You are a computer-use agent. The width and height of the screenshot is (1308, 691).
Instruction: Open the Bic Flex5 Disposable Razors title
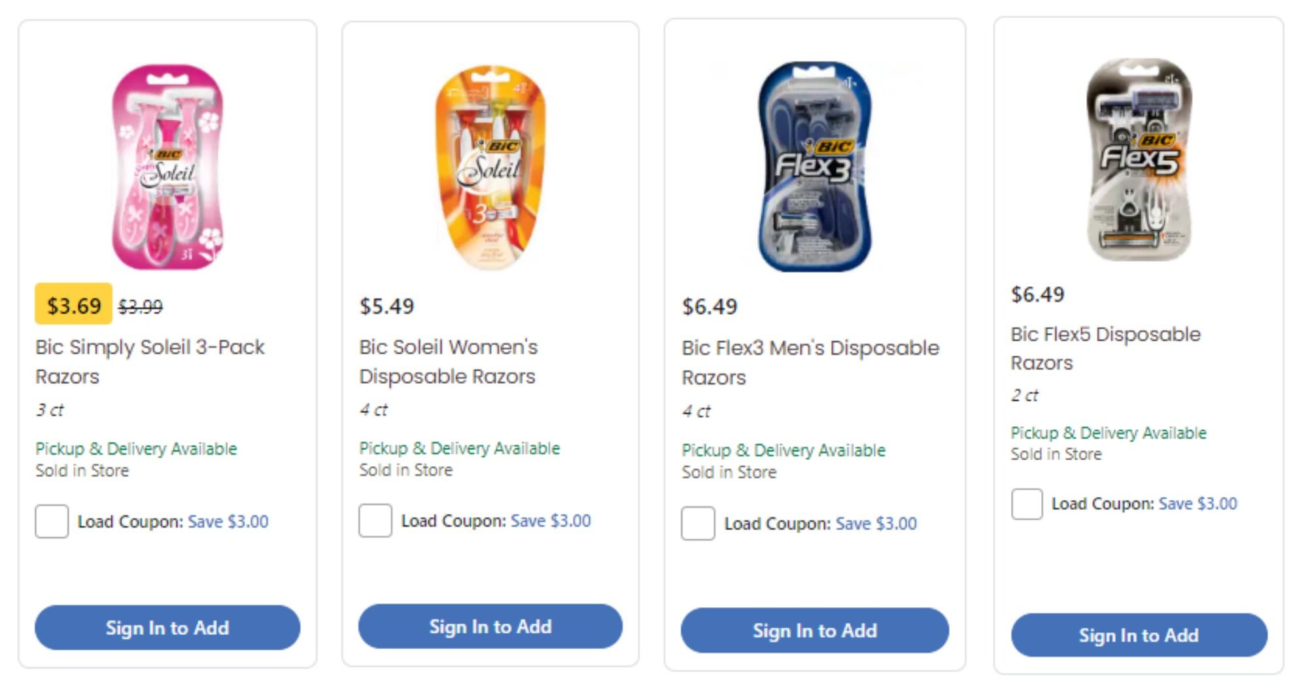click(x=1105, y=348)
